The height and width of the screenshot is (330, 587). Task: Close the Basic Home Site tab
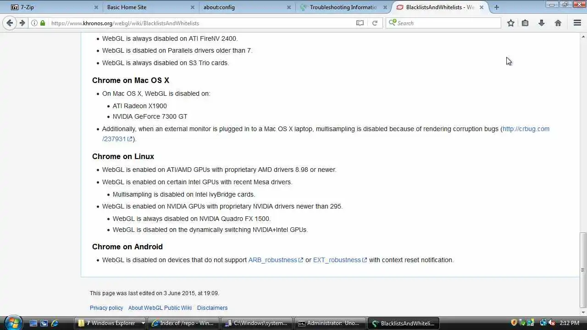tap(193, 7)
